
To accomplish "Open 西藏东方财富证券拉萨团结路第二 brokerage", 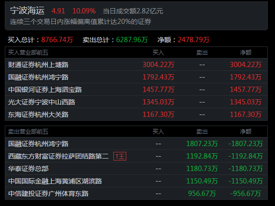I will click(x=58, y=156).
